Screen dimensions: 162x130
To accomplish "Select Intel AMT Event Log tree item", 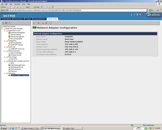I will (x=17, y=49).
